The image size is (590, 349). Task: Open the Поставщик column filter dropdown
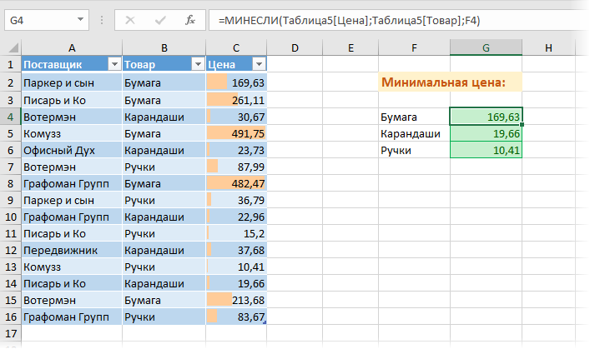[x=114, y=65]
